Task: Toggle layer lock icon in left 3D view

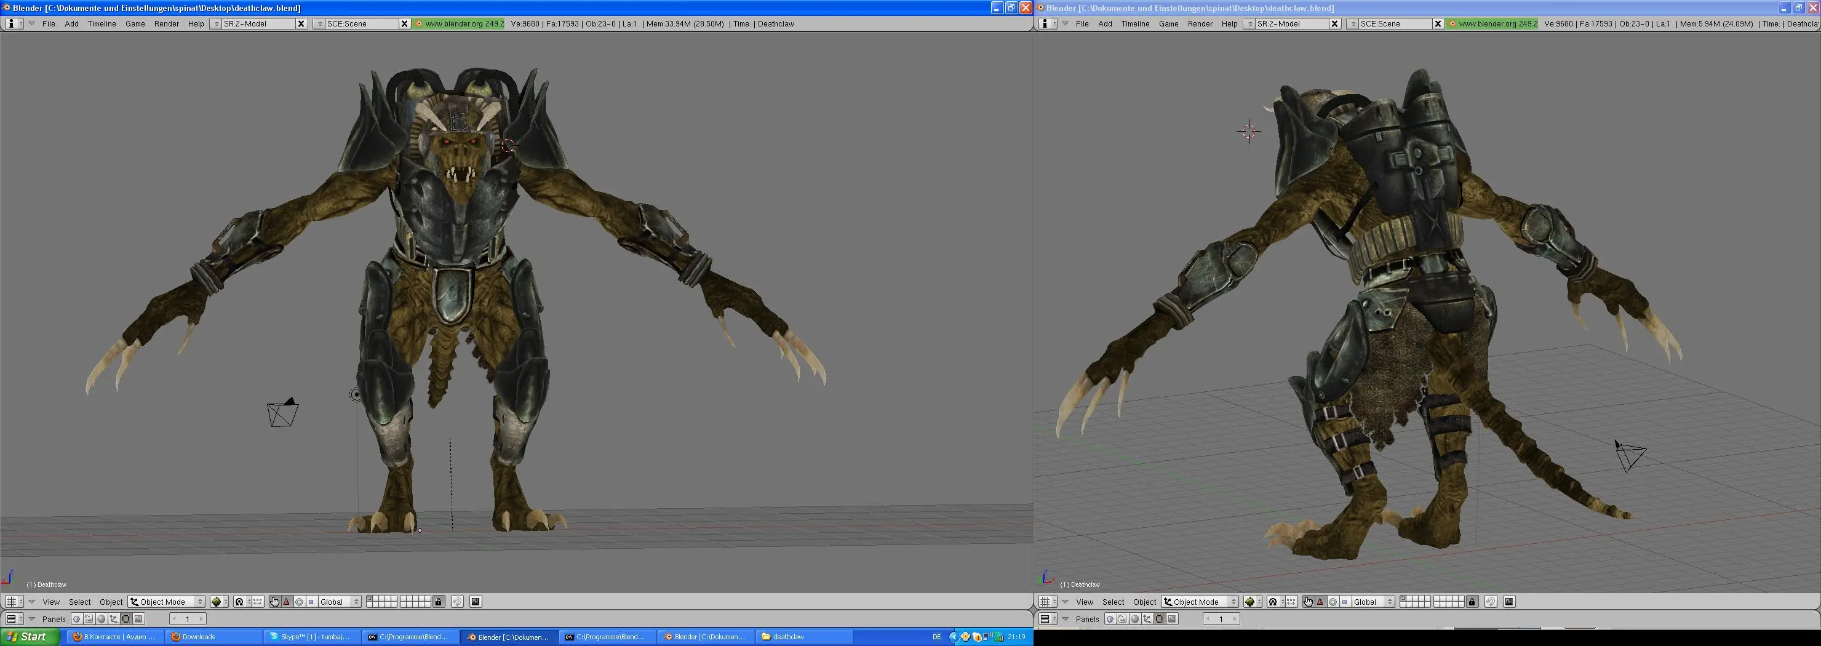Action: coord(439,602)
